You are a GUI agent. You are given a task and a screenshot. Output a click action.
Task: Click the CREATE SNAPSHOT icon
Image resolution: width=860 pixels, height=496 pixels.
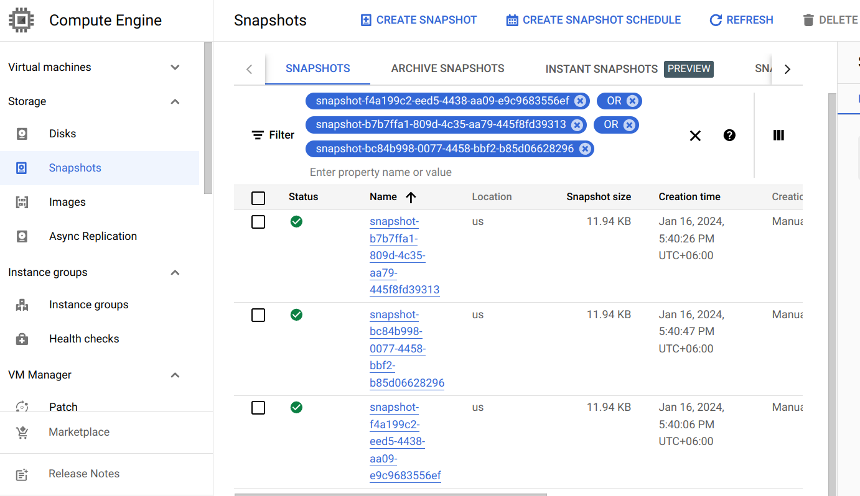pos(365,19)
